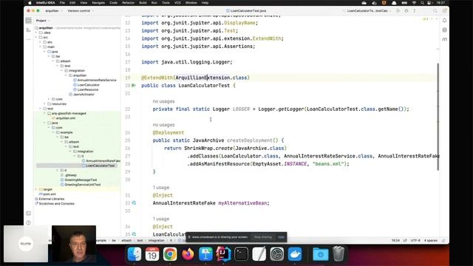Open the VCS menu
Screen dimensions: 473x266
(177, 3)
